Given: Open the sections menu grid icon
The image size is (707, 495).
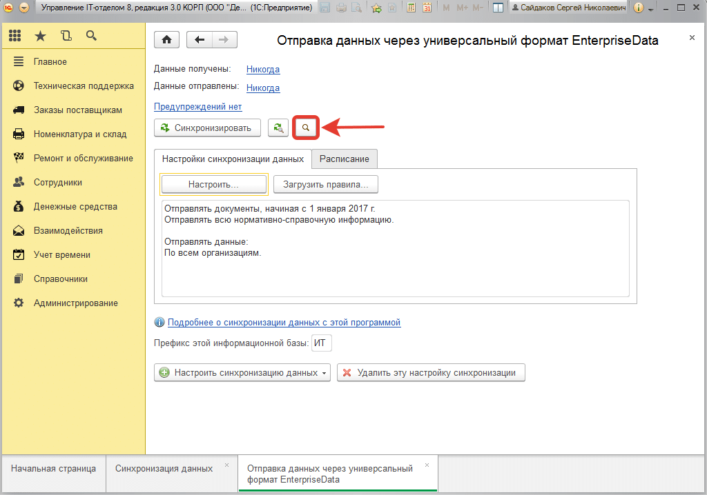Looking at the screenshot, I should 15,36.
